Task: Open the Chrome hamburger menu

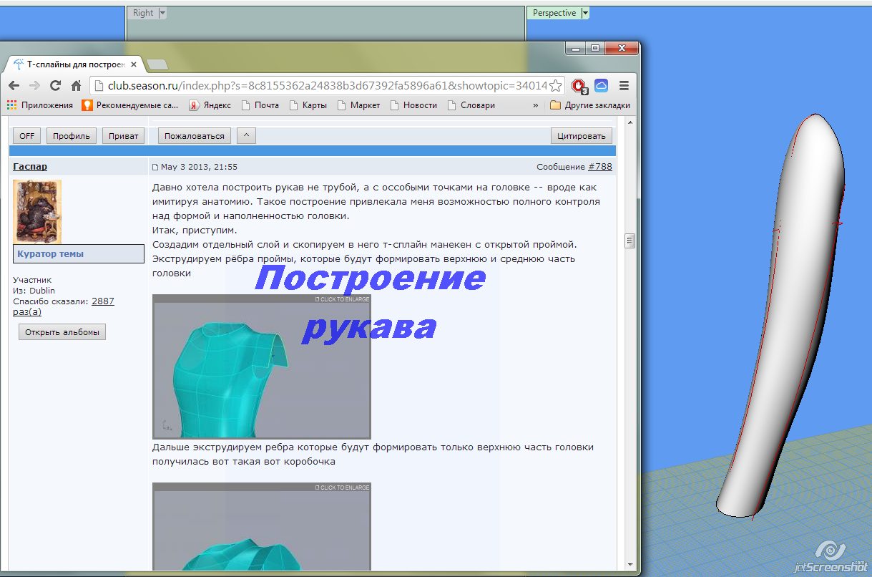Action: pos(624,86)
